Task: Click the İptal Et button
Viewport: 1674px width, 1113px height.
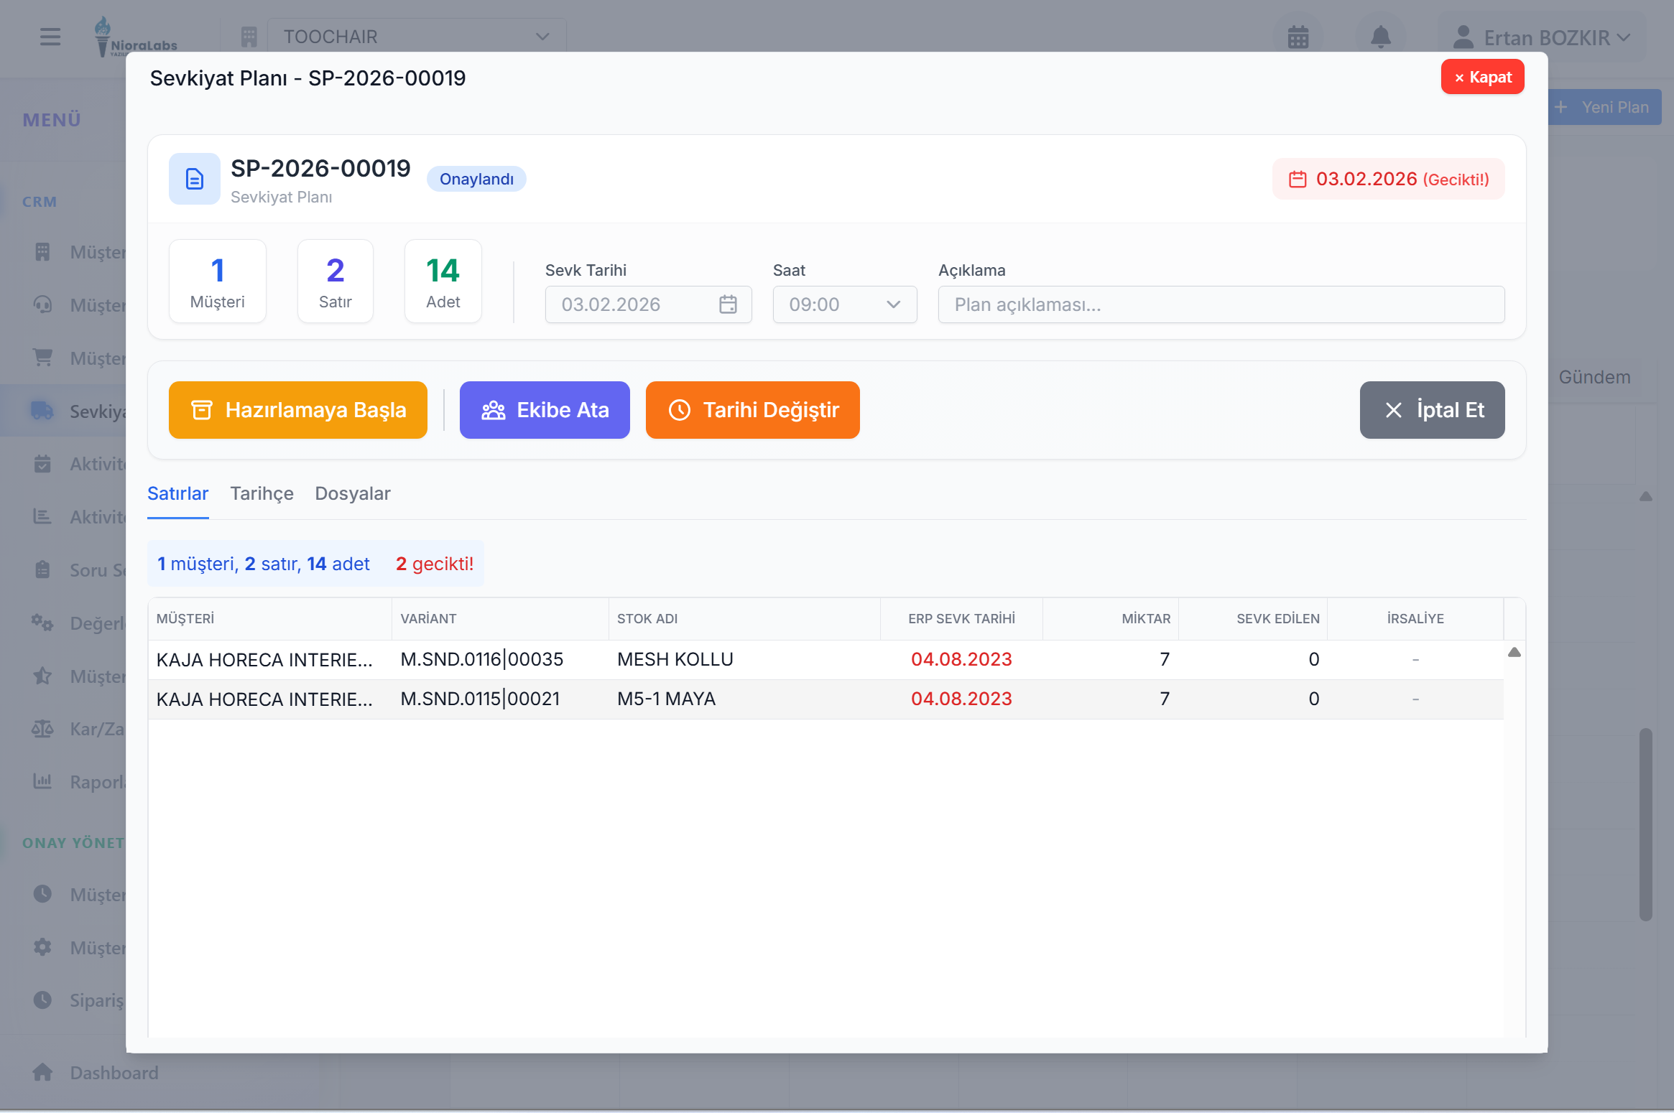Action: [x=1432, y=410]
